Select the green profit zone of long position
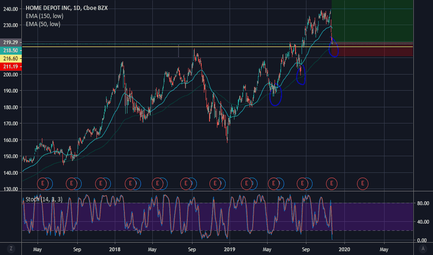Screen dimensions: 433x255 [x=372, y=21]
